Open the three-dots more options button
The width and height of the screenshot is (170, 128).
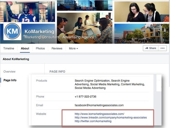click(x=162, y=48)
